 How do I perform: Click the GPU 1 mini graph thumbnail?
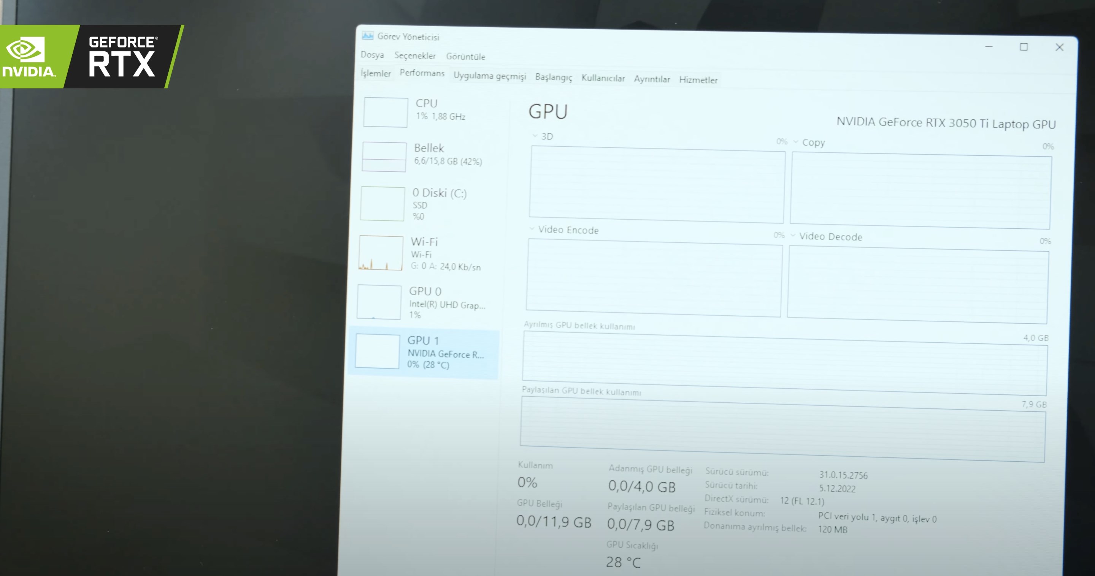click(x=377, y=352)
